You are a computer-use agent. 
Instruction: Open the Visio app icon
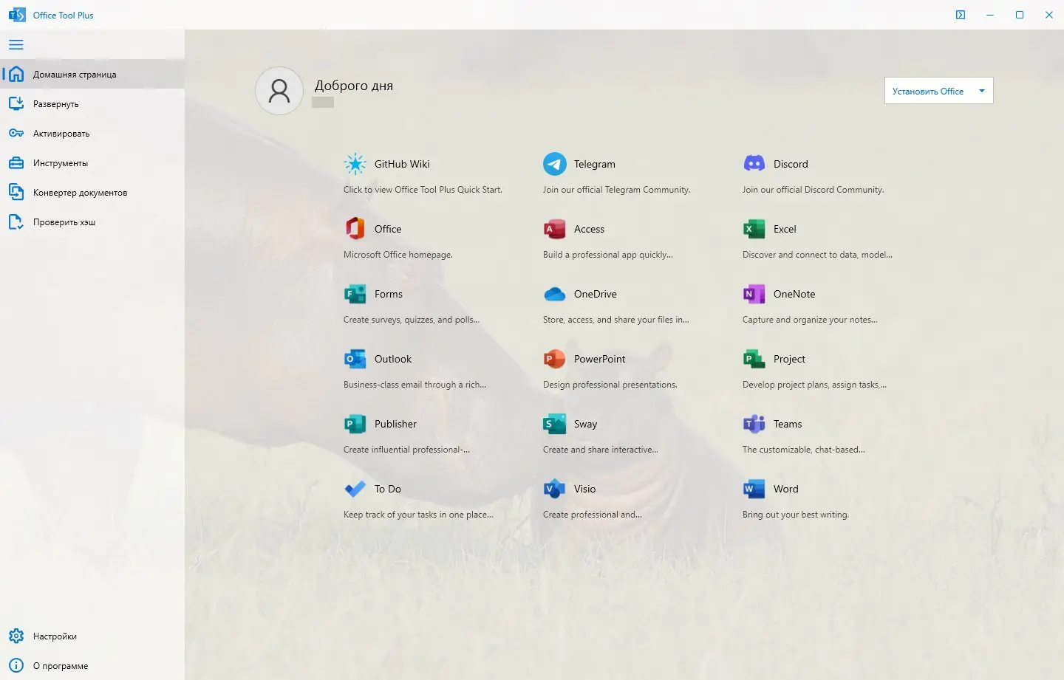555,489
